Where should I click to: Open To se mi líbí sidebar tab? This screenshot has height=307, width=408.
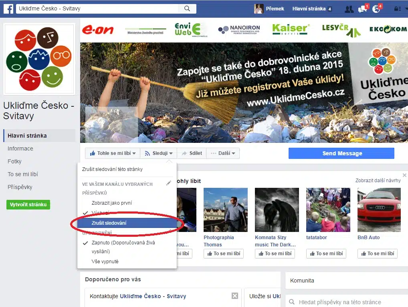tap(22, 174)
